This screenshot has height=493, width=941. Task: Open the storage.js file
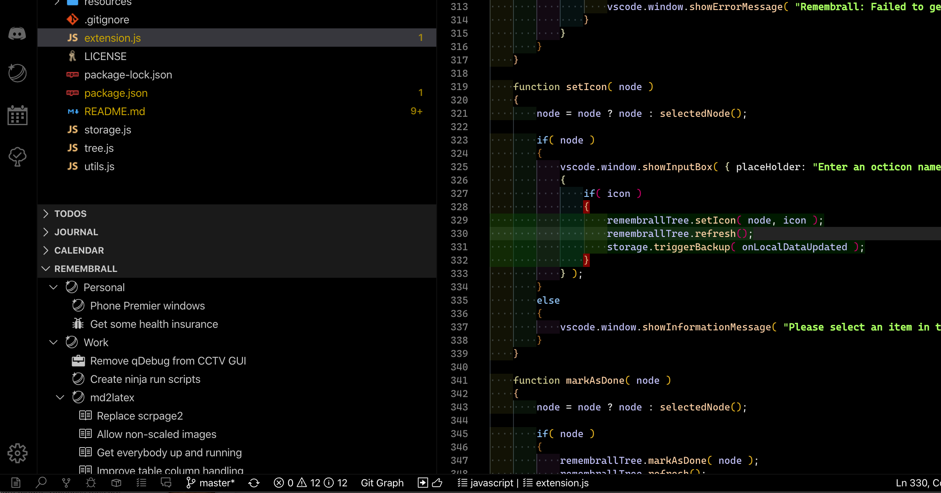108,130
